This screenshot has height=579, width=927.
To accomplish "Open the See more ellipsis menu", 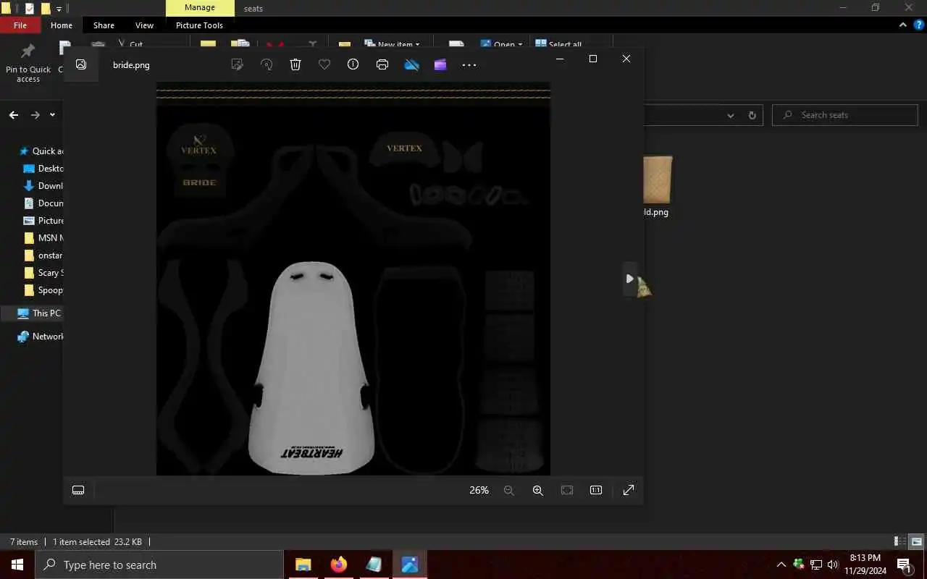I will tap(469, 64).
